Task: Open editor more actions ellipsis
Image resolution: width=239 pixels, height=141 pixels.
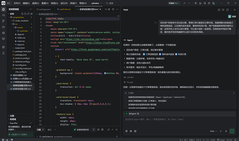Action: pos(117,9)
